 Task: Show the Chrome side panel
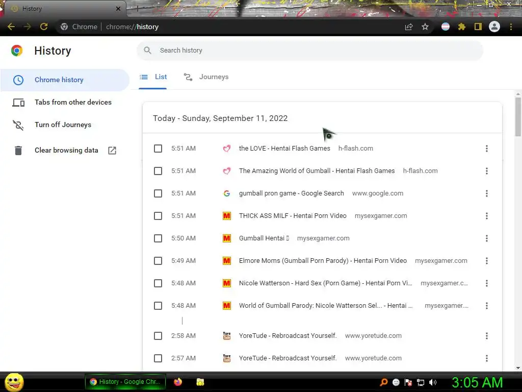coord(478,27)
